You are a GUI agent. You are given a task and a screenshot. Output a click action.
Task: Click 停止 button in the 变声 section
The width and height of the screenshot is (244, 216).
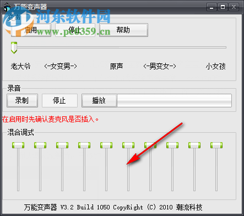75,30
